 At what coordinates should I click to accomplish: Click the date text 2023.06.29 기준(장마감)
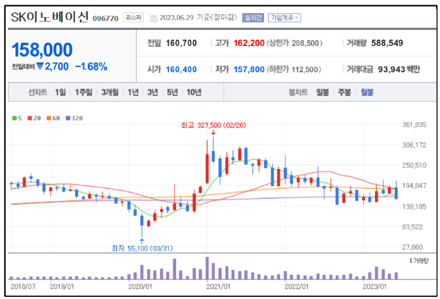click(198, 18)
